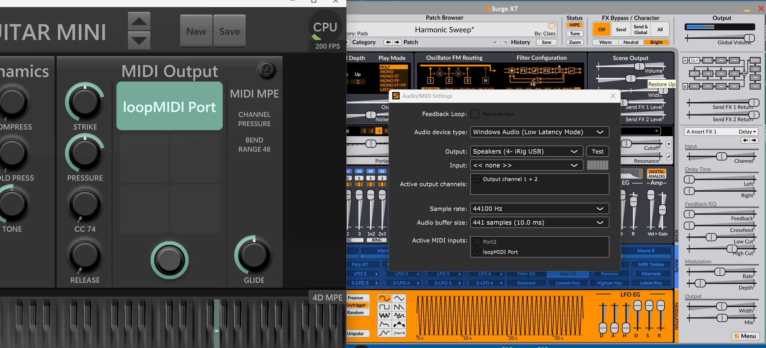The width and height of the screenshot is (766, 348).
Task: Click the loopMIDI Port output pad
Action: (x=170, y=106)
